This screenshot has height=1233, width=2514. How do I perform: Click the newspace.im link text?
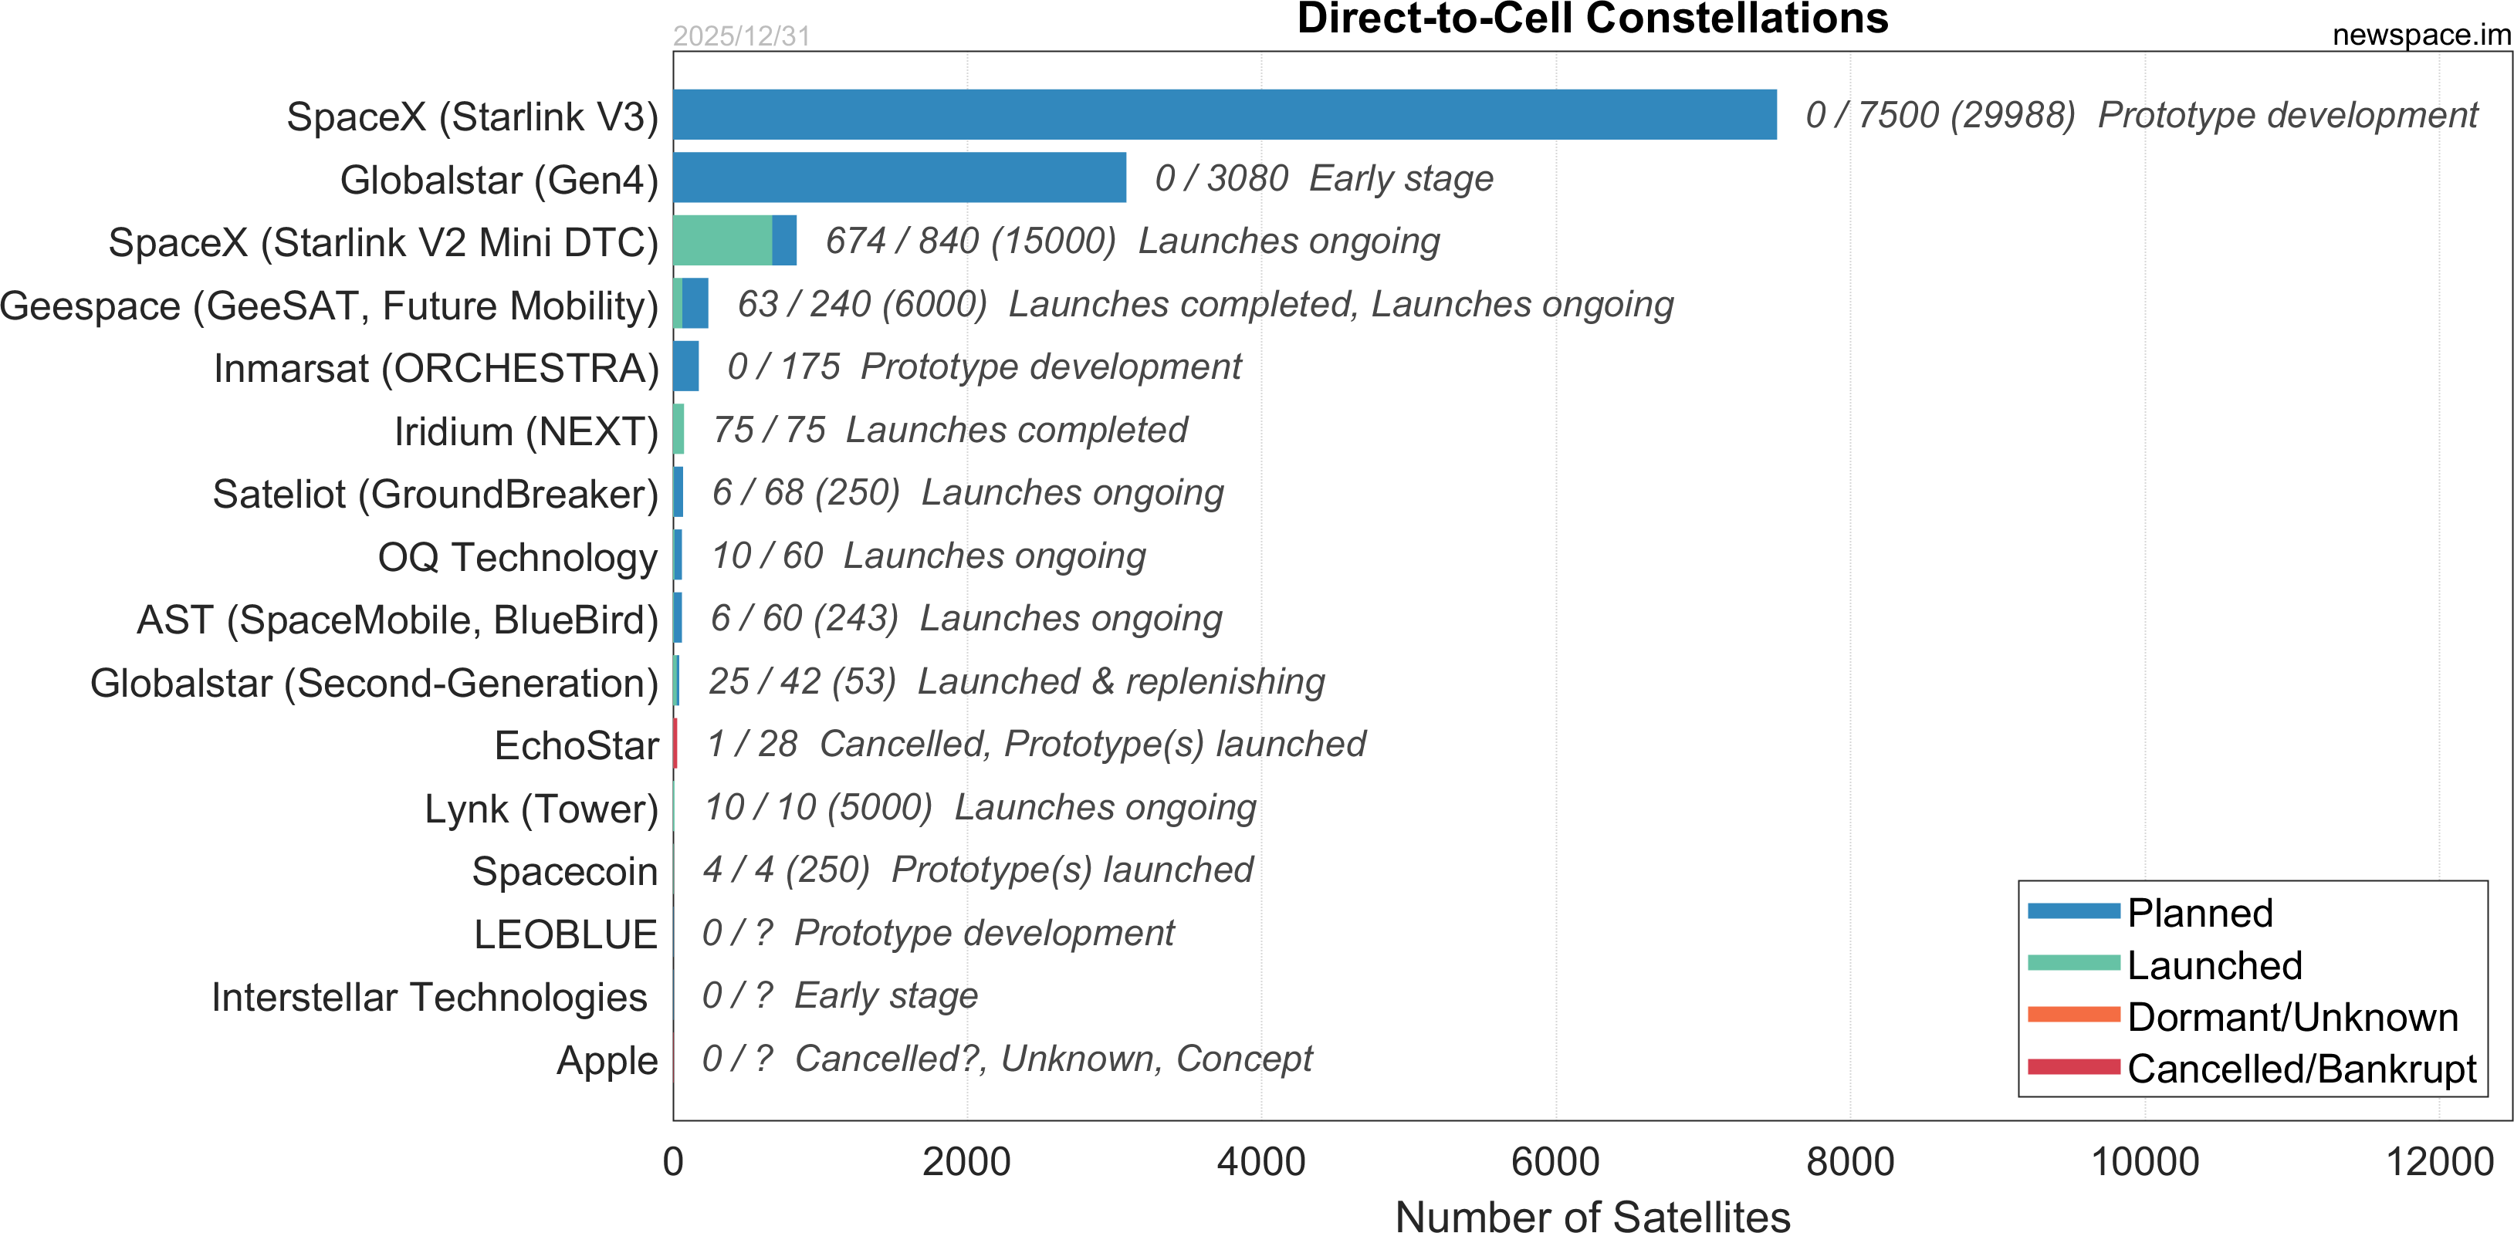click(2421, 35)
